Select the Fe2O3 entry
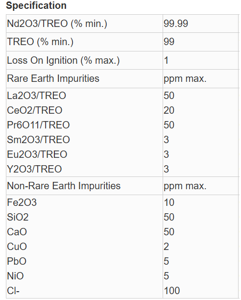 (22, 202)
